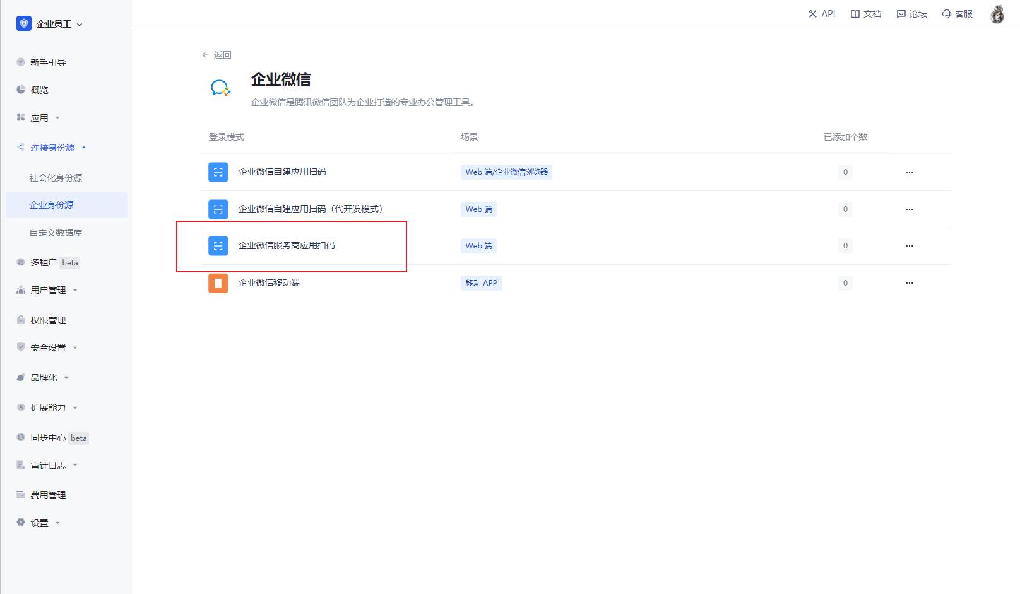Click the shield logo beside 企业员工
Viewport: 1020px width, 594px height.
24,24
